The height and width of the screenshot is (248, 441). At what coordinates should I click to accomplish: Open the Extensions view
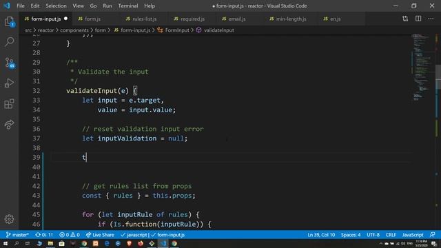tap(9, 104)
